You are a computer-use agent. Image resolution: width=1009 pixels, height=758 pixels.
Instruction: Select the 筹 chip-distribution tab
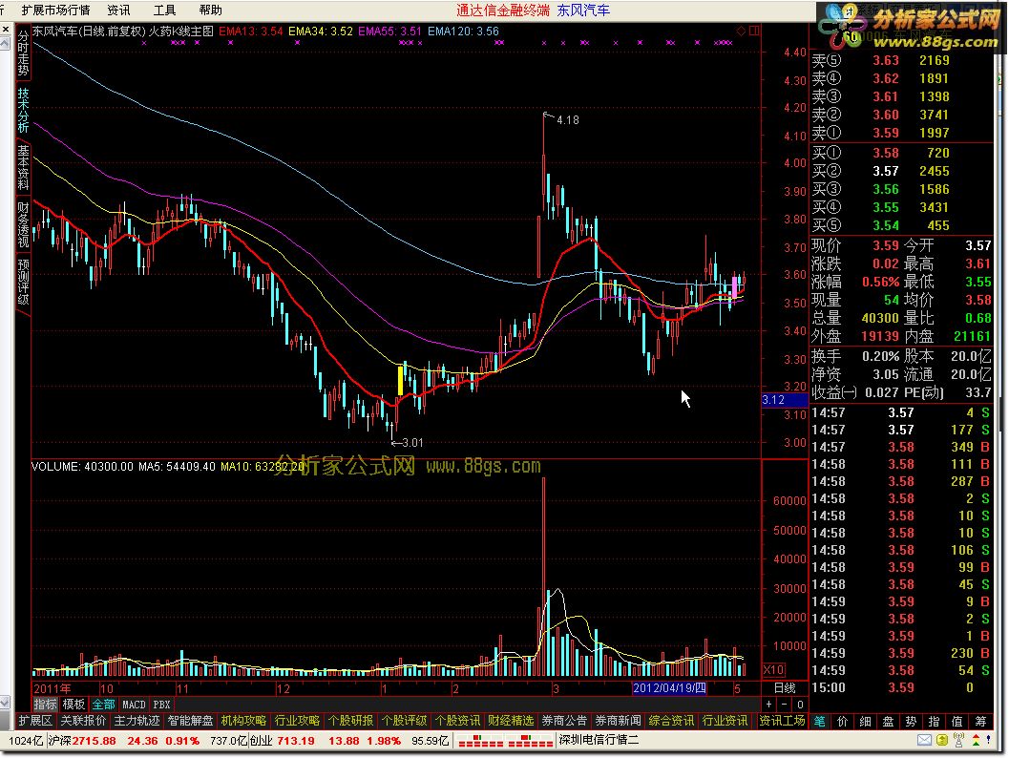pyautogui.click(x=980, y=722)
